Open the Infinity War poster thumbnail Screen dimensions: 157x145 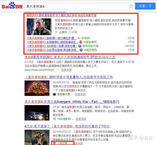[x=37, y=88]
